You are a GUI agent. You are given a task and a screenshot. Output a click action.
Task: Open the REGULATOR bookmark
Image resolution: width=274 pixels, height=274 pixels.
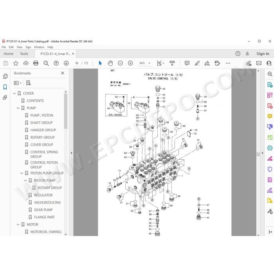(x=43, y=195)
